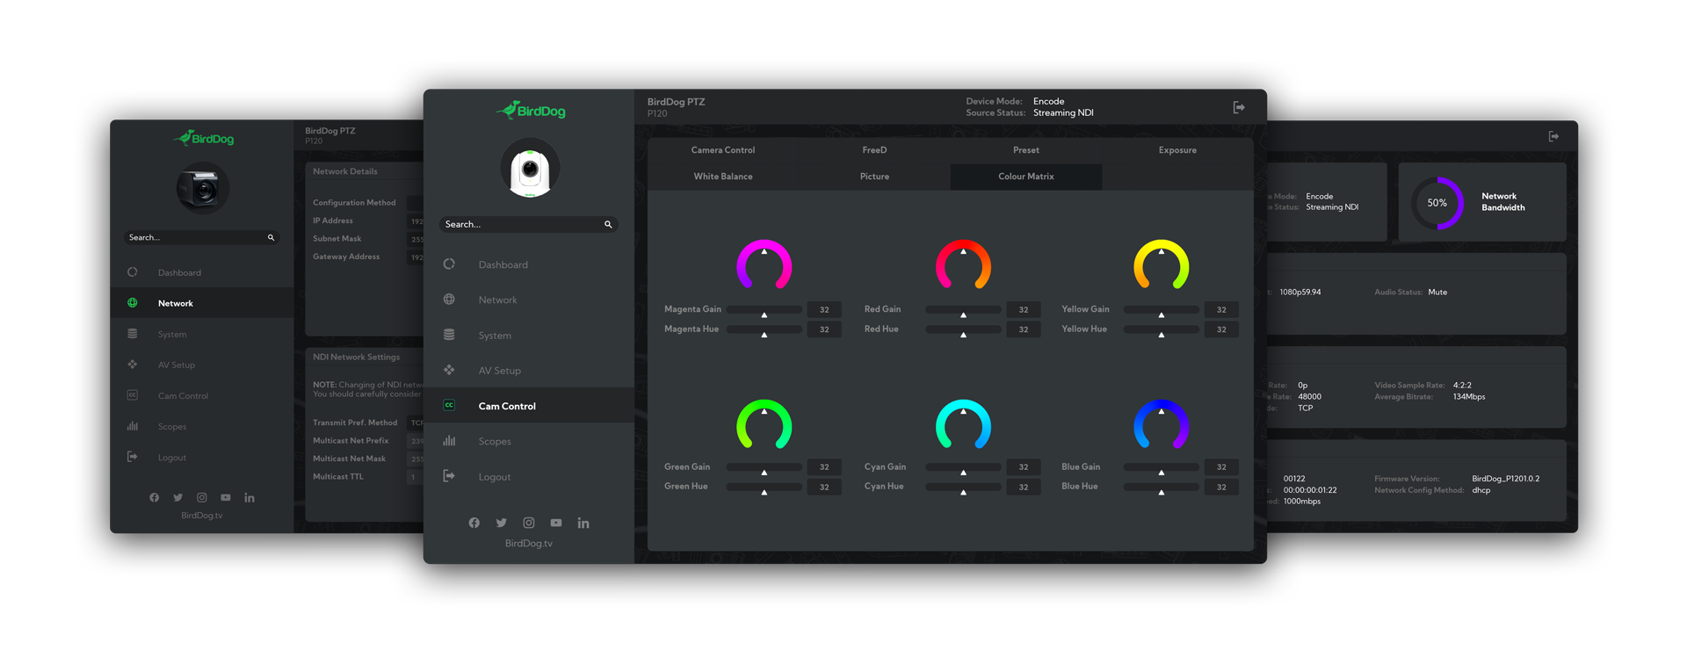Click the white PTZ camera thumbnail
1687x665 pixels.
click(x=530, y=168)
